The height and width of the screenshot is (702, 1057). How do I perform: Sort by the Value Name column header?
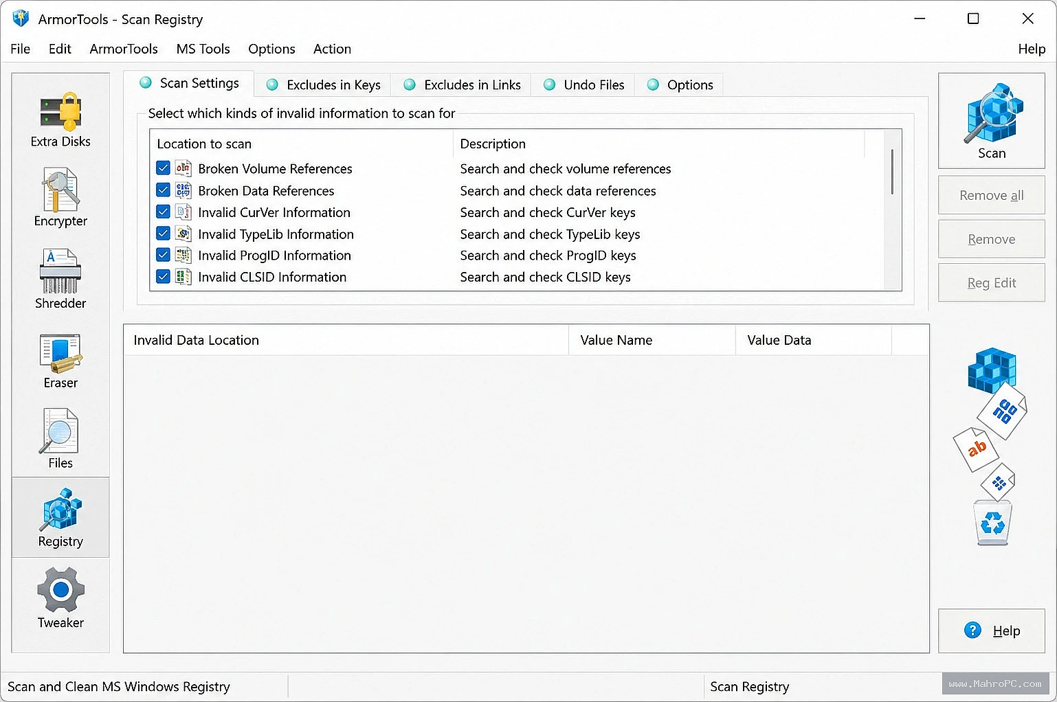click(652, 340)
